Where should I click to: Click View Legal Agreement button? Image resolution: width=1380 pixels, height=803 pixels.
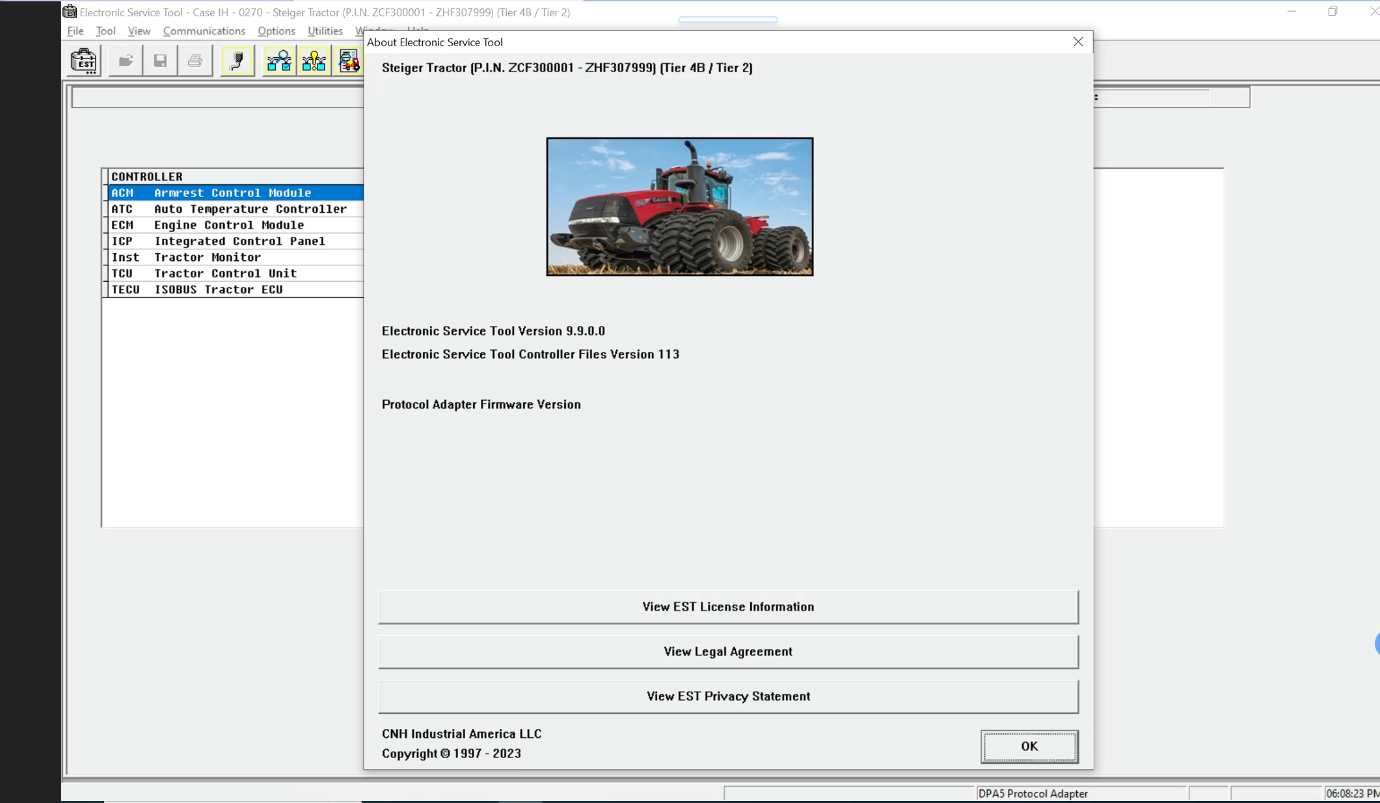coord(728,651)
